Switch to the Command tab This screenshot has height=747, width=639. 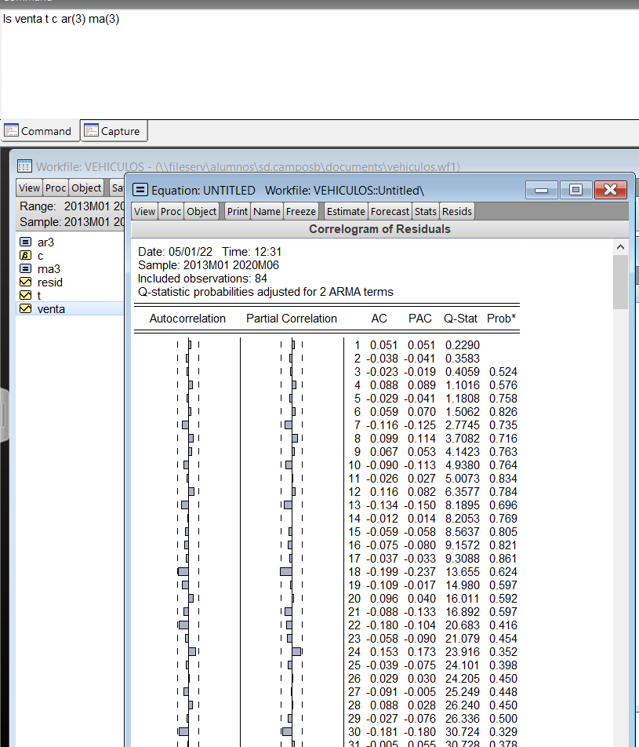tap(40, 130)
